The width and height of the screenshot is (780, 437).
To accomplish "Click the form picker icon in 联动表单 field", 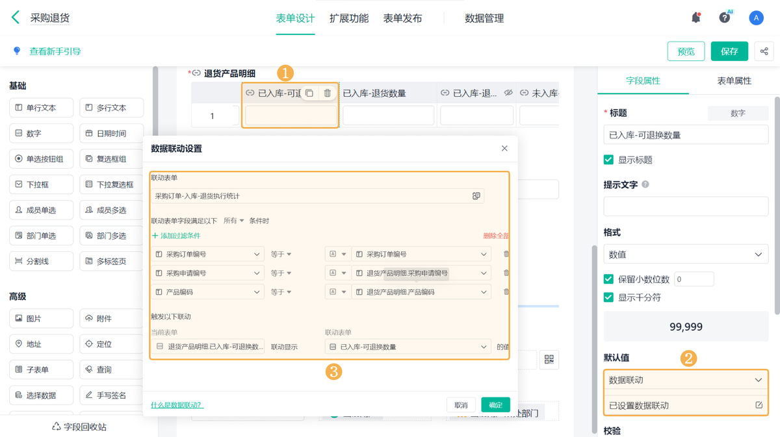I will click(x=476, y=195).
